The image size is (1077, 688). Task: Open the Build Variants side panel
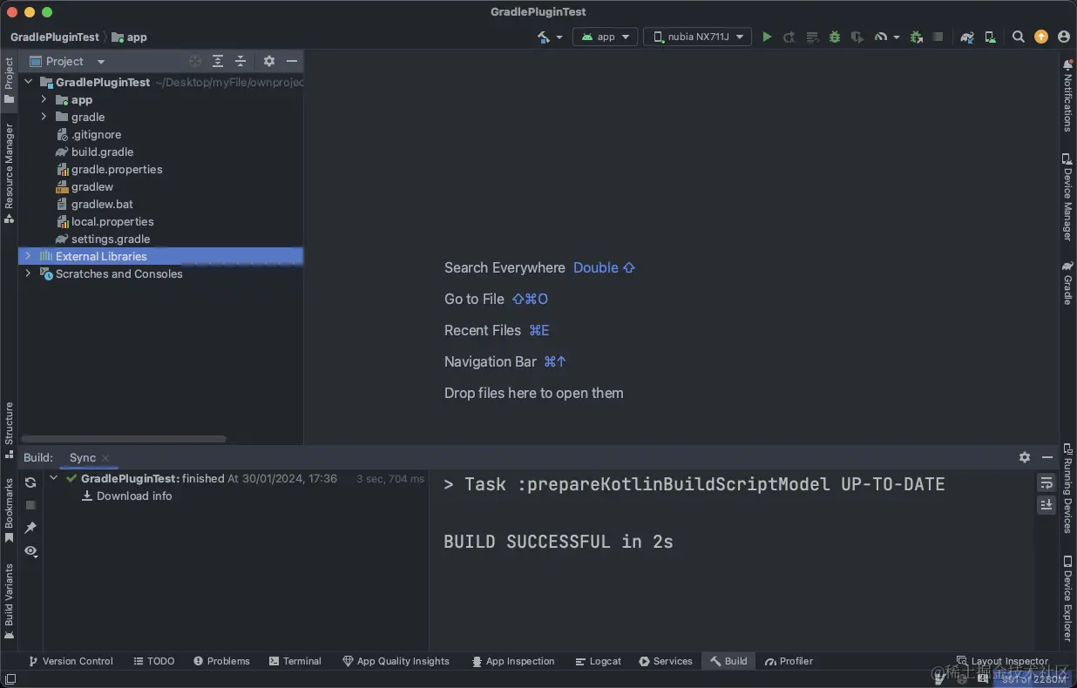tap(9, 602)
